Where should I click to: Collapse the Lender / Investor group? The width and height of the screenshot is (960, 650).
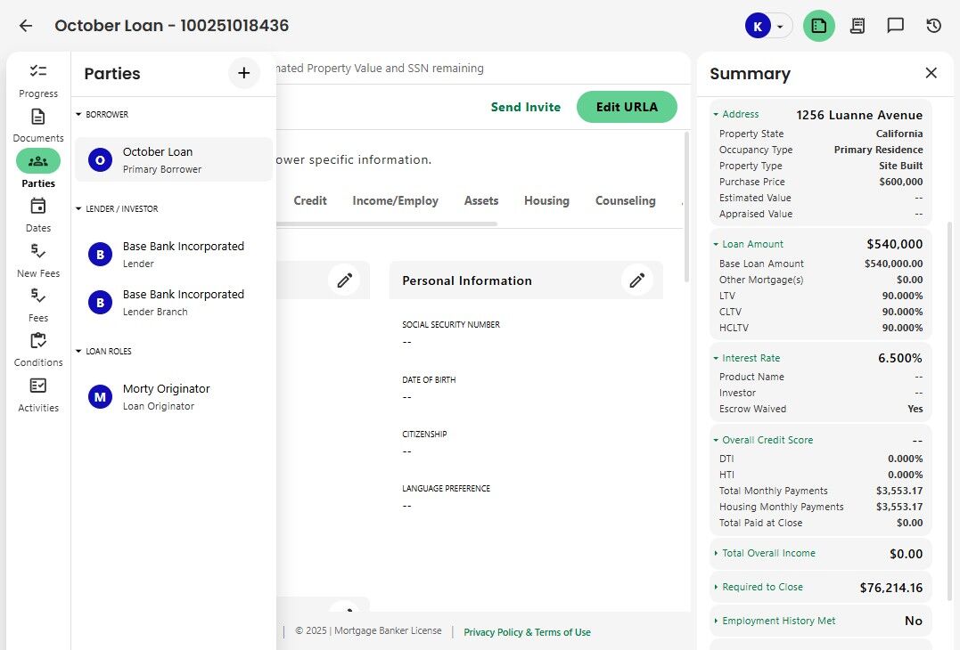78,209
